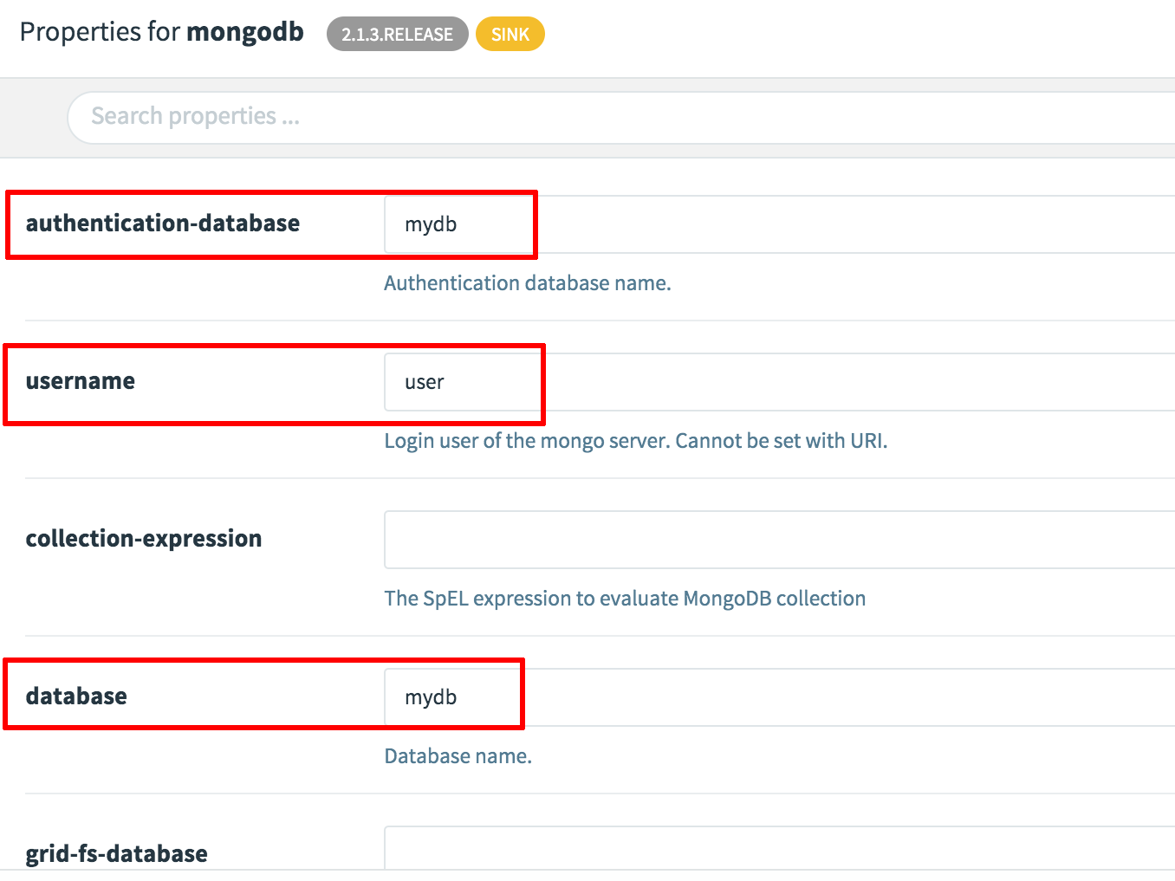Click the username property label
1175x881 pixels.
tap(81, 381)
